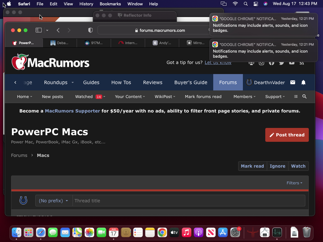
Task: Launch Mail from the dock
Action: tap(65, 233)
